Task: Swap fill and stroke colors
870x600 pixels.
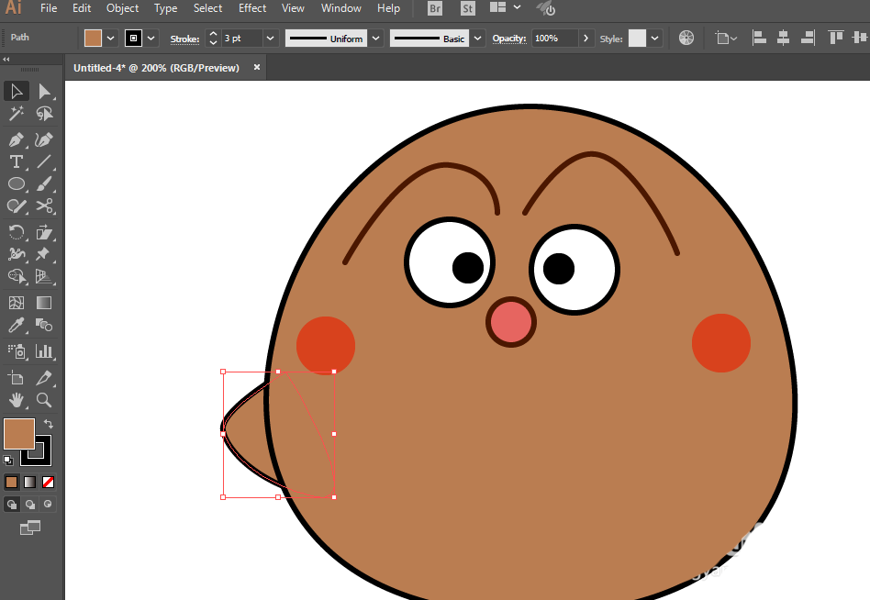Action: click(x=49, y=424)
